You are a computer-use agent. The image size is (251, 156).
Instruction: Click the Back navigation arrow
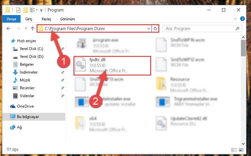pyautogui.click(x=8, y=28)
